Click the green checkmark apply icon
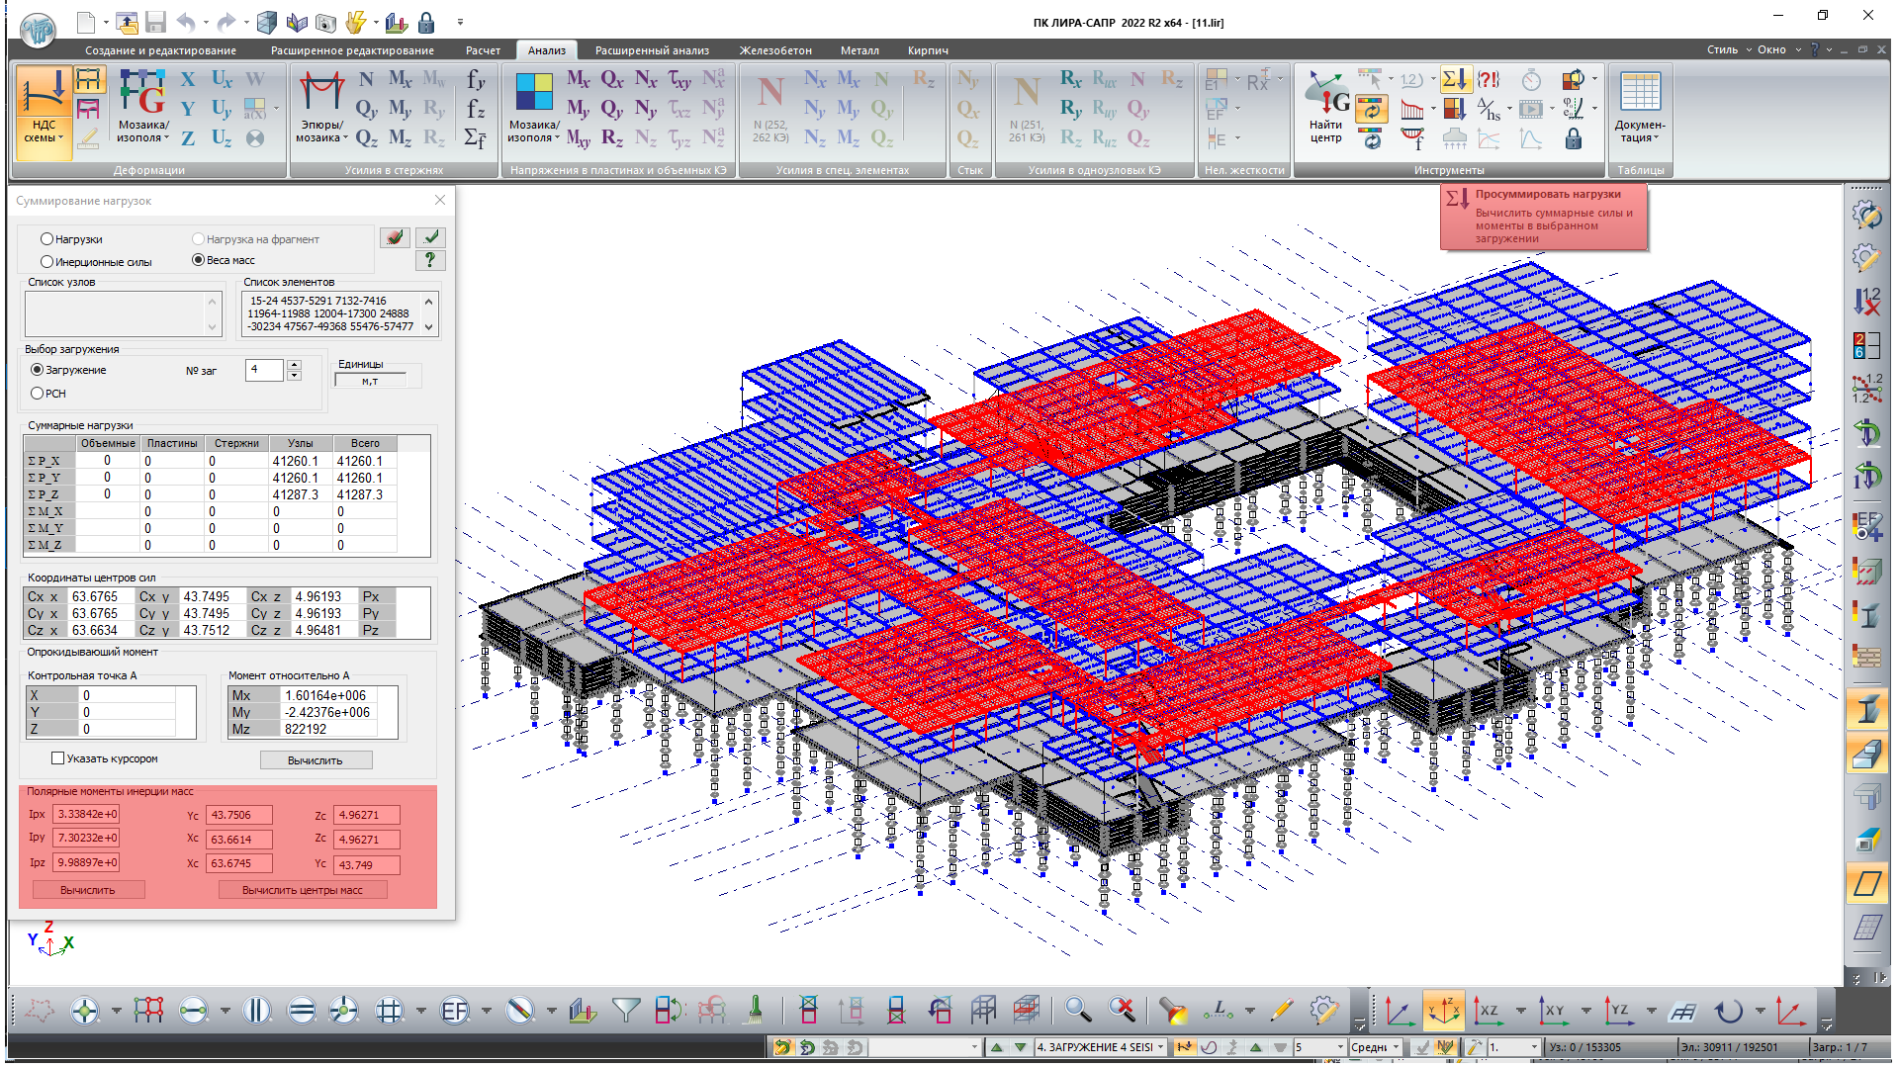 [x=430, y=237]
